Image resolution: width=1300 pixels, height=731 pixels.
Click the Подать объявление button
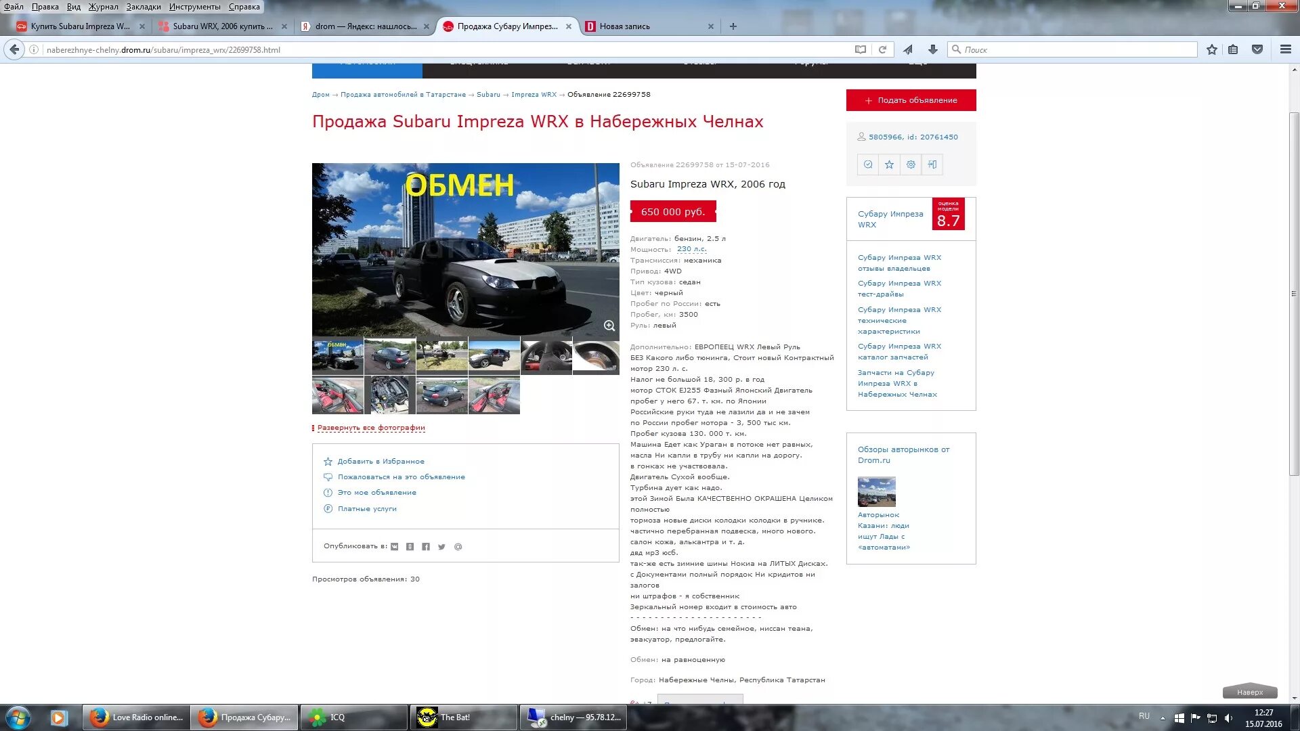pyautogui.click(x=911, y=100)
